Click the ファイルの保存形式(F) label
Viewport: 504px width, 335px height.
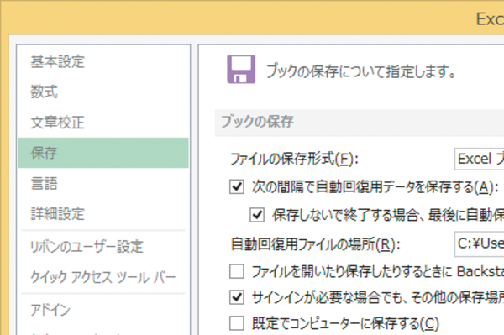pos(294,159)
